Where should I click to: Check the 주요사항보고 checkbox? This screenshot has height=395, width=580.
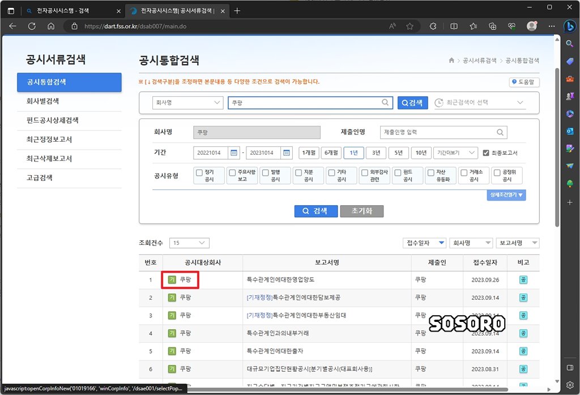click(232, 172)
